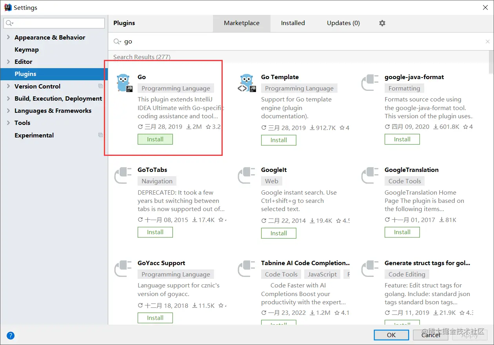Viewport: 494px width, 345px height.
Task: Click the plugin list vertical scrollbar
Action: (x=491, y=62)
